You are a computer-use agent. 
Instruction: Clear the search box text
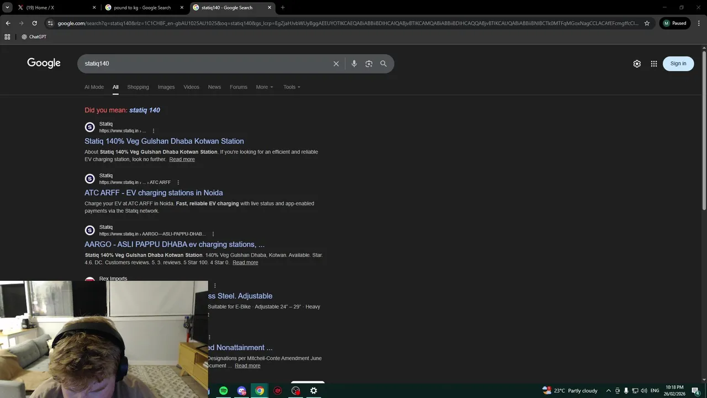click(336, 64)
